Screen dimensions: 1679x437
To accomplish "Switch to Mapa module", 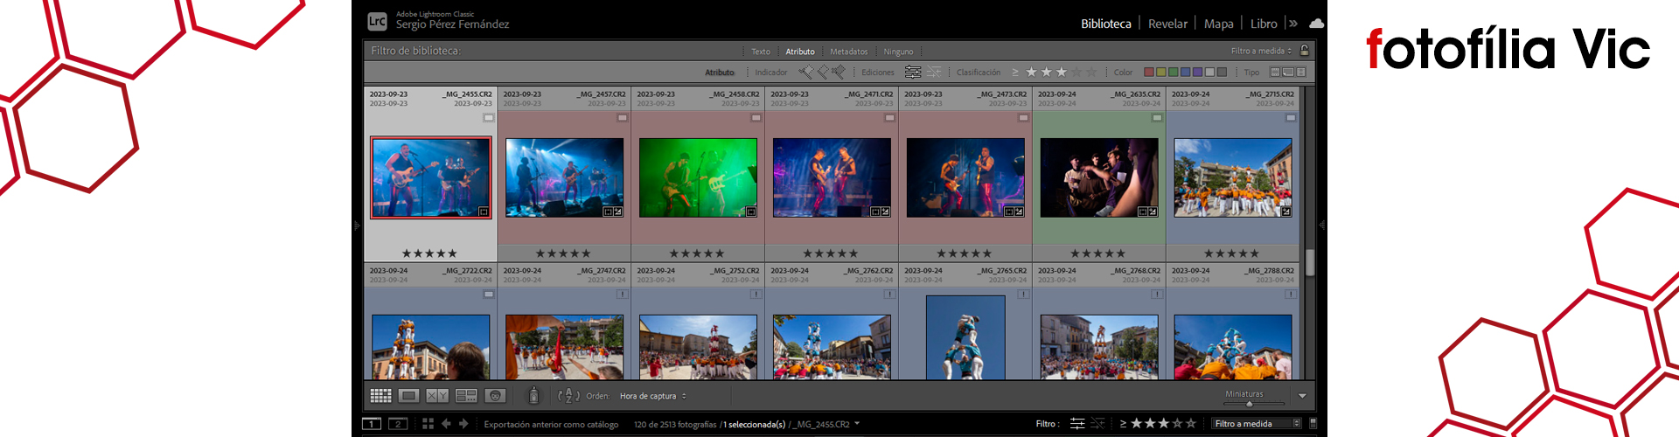I will tap(1218, 24).
